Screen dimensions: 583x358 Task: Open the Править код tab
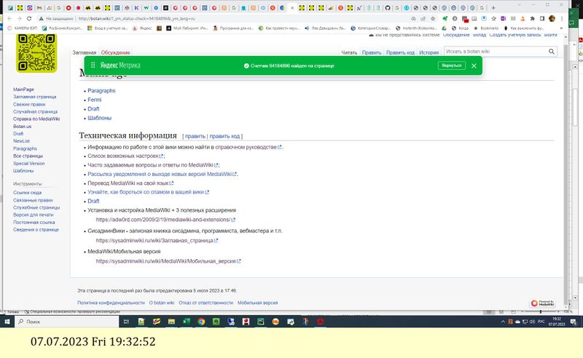[x=400, y=52]
